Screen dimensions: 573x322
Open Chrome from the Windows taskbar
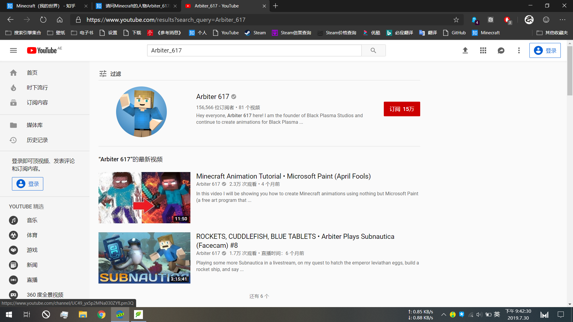101,315
